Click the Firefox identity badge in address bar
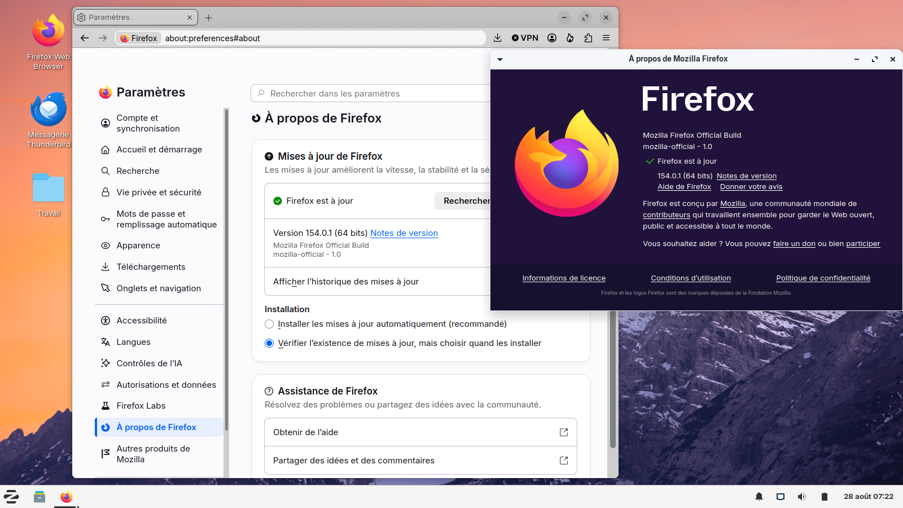The image size is (903, 508). tap(139, 38)
